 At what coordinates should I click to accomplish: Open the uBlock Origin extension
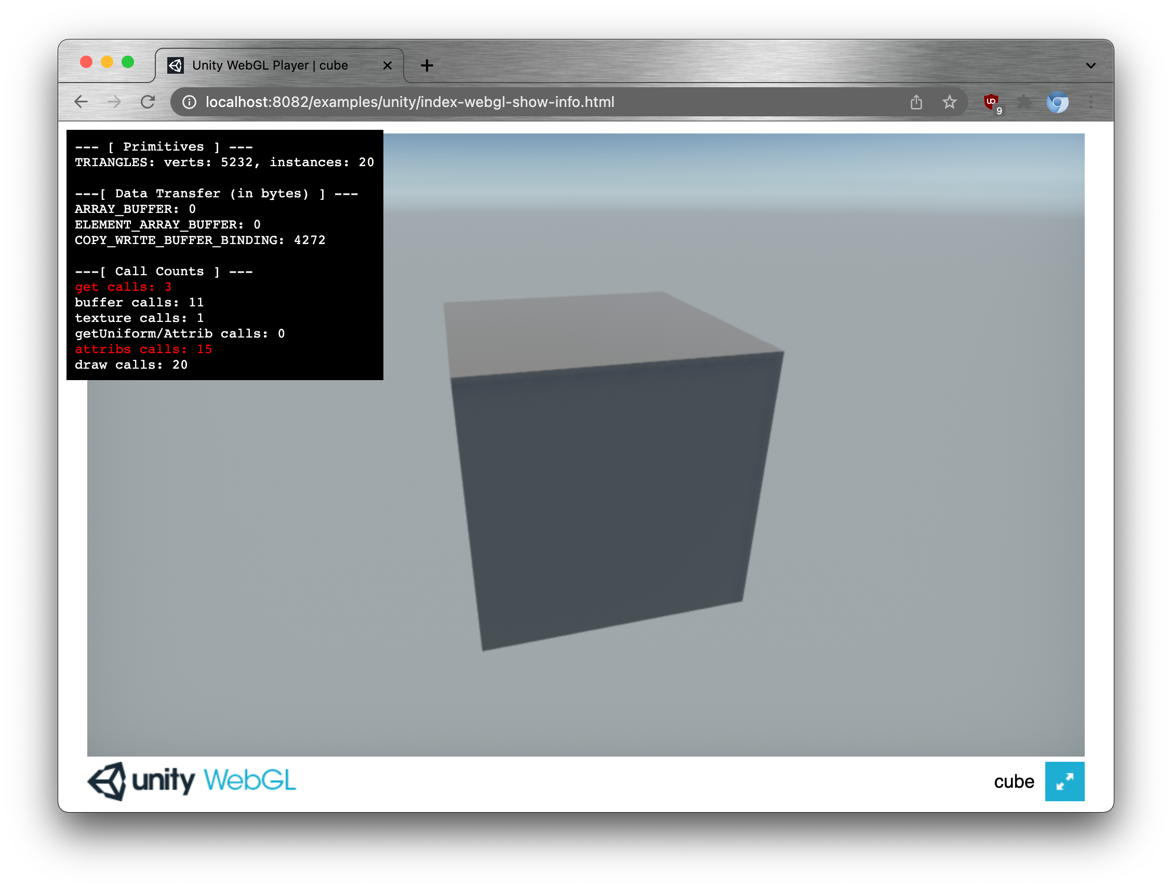click(x=991, y=102)
